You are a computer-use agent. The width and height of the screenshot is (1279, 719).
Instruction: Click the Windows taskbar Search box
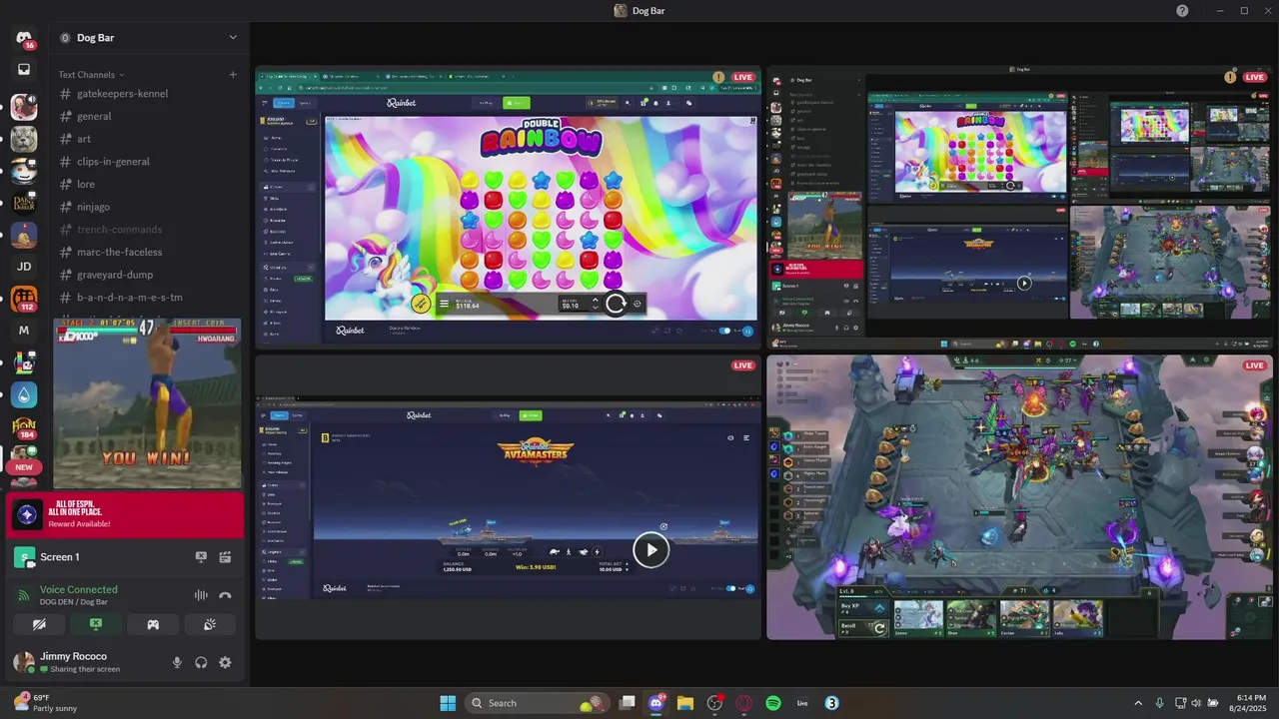[x=538, y=703]
